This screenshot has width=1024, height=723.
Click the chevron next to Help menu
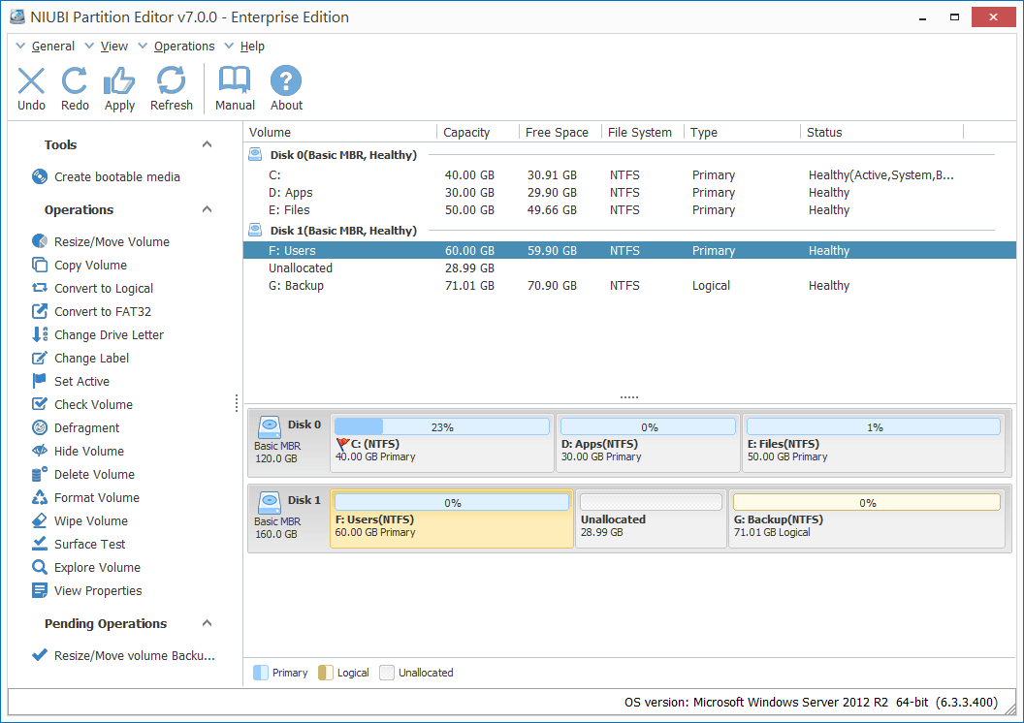click(229, 46)
